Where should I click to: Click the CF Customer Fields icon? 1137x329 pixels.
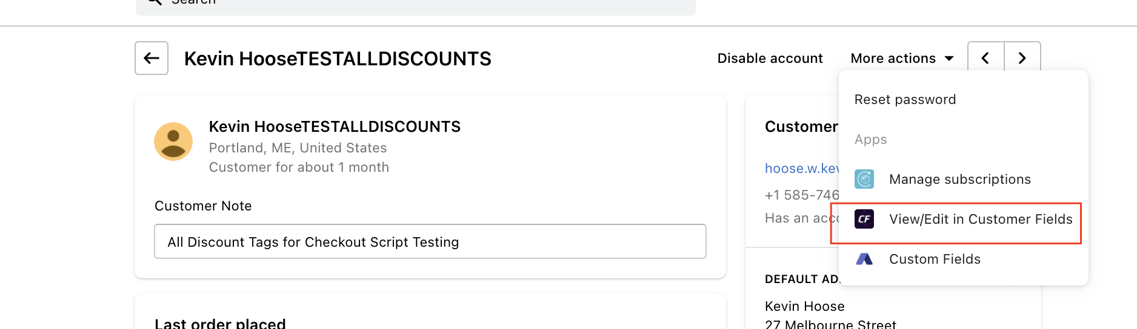coord(864,219)
